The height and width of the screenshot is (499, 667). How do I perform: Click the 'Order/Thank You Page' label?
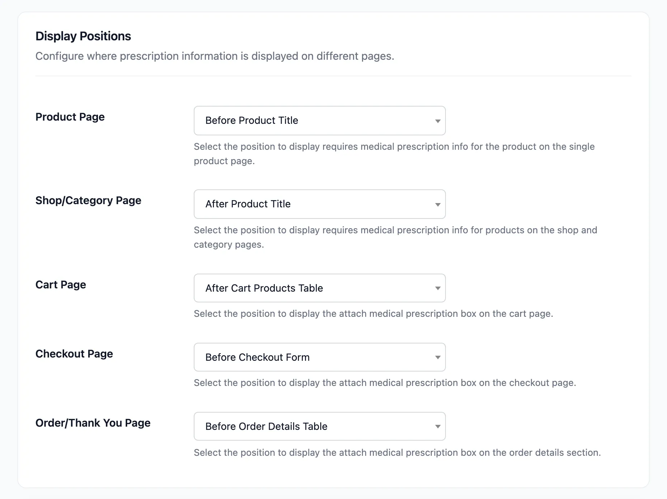(93, 423)
